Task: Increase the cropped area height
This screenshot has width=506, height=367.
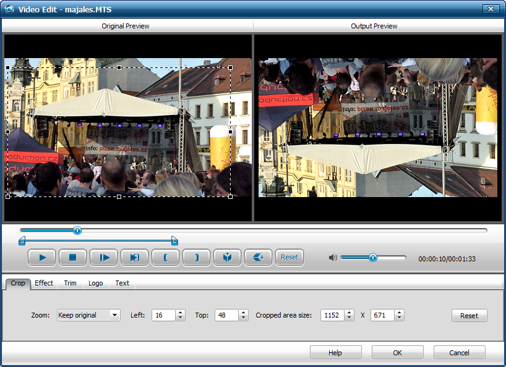Action: click(x=400, y=312)
